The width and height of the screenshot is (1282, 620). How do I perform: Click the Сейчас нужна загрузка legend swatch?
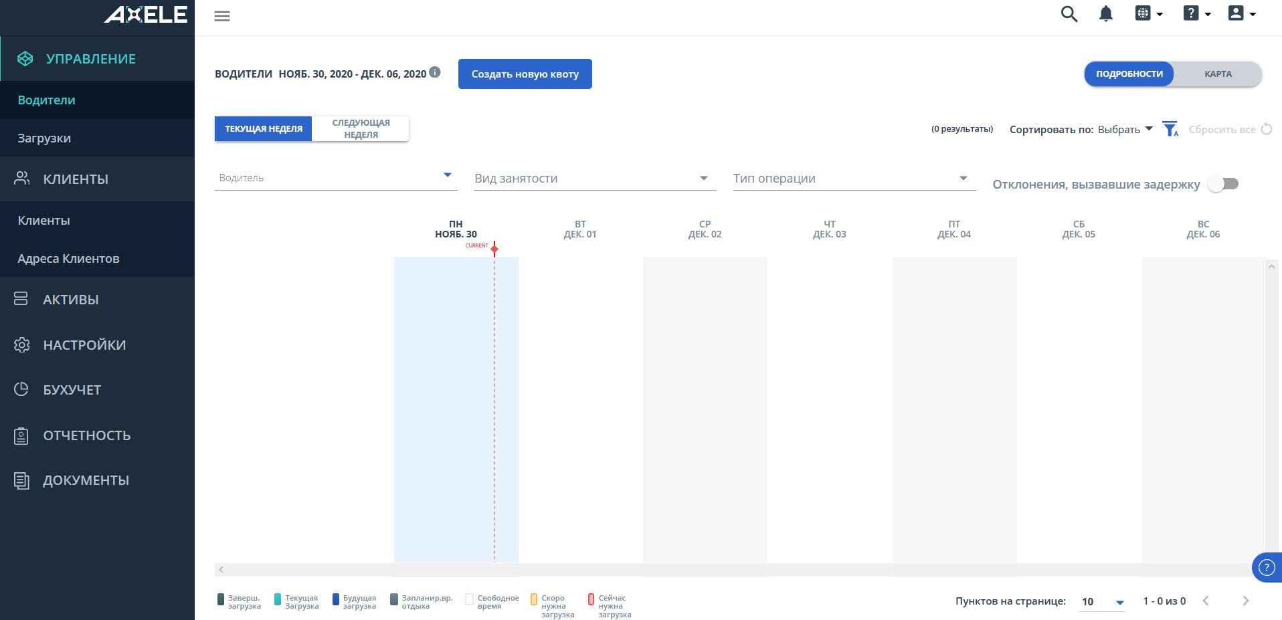[591, 599]
